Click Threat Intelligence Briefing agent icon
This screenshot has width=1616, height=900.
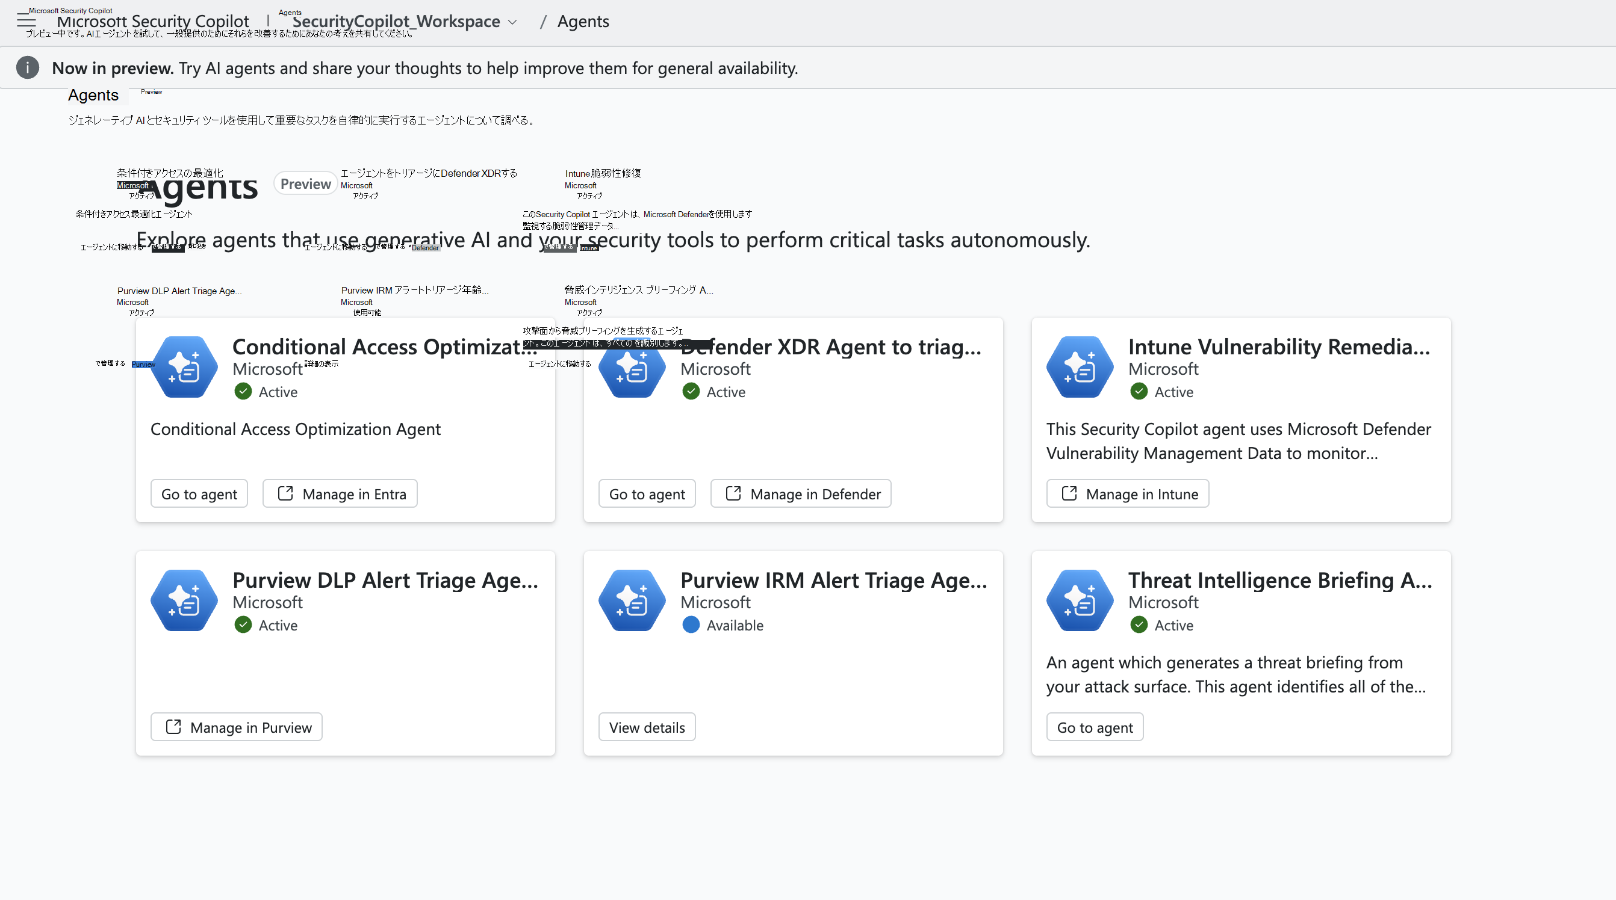tap(1080, 600)
